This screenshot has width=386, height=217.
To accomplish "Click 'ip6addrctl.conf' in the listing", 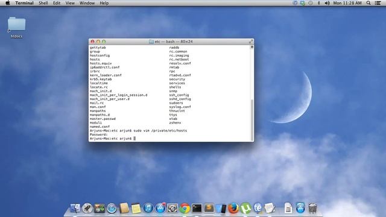I will [104, 67].
